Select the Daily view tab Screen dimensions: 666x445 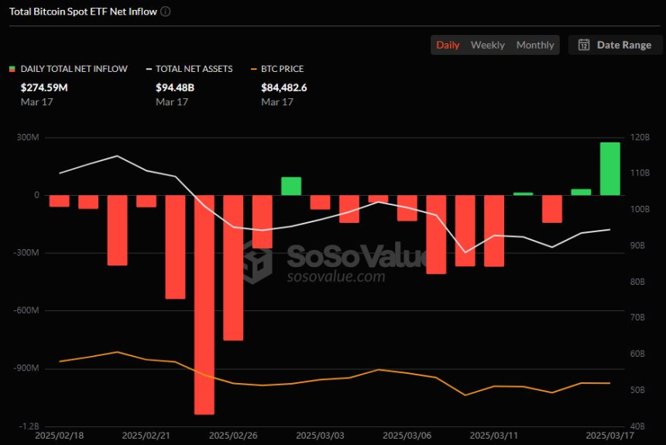[448, 45]
